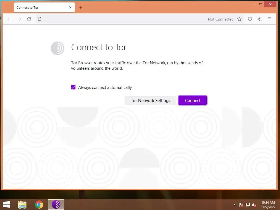
Task: Open the hamburger application menu
Action: click(270, 19)
